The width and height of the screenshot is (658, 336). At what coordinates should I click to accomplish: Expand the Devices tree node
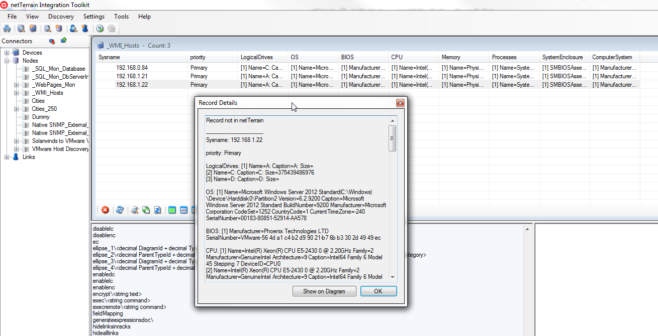[7, 53]
